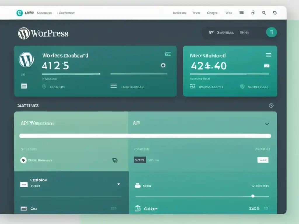Click the Mro:sBahtaod card title
299x224 pixels.
coord(208,55)
